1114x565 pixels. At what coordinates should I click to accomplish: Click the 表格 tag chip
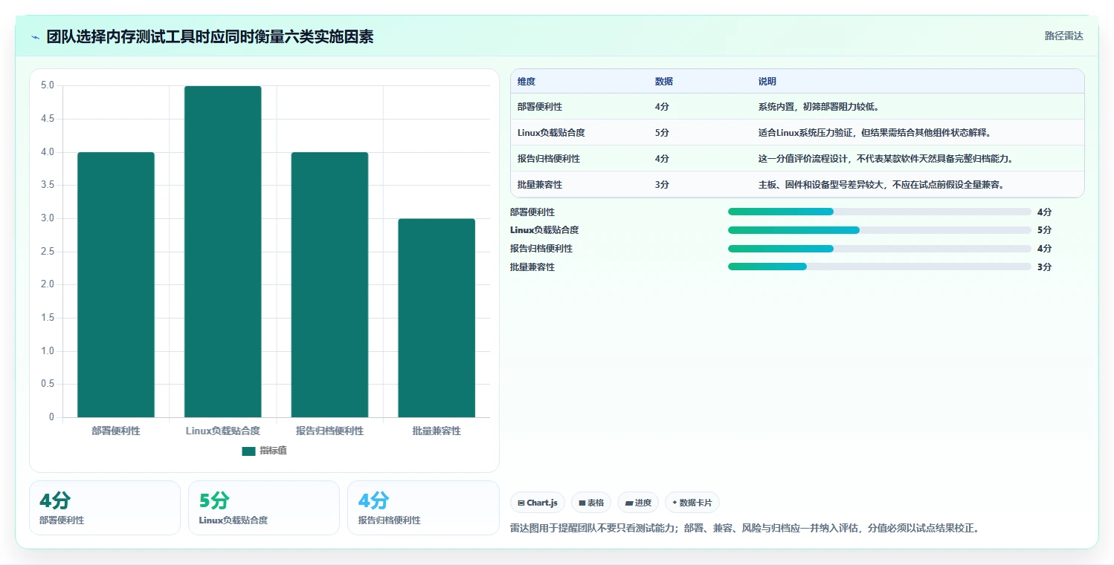point(591,503)
